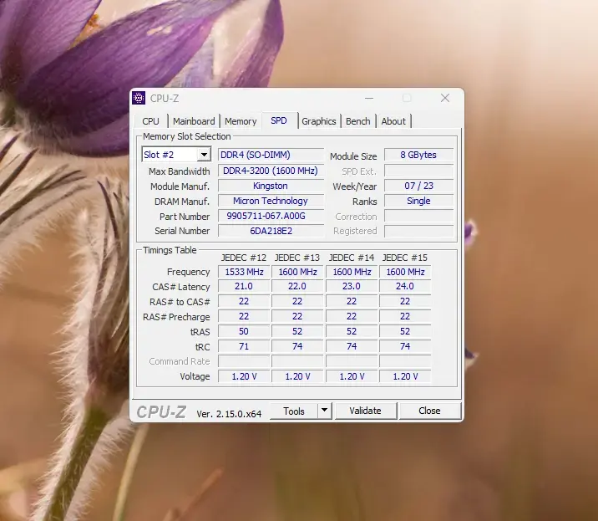Viewport: 598px width, 521px height.
Task: Click the 22.0 CAS# Latency cell
Action: click(297, 287)
